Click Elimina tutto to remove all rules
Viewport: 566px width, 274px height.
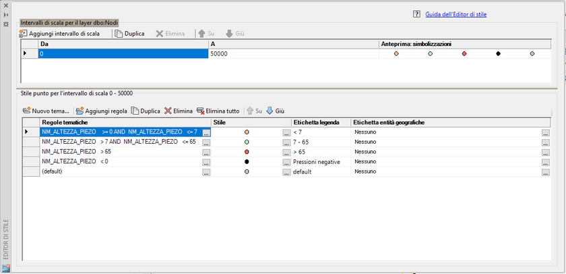pos(218,111)
